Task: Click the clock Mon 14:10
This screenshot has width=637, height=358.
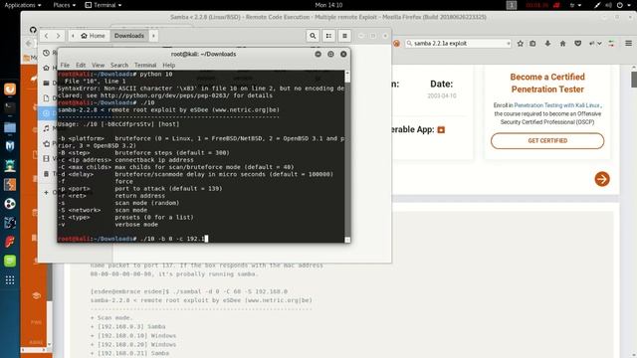Action: [x=328, y=5]
